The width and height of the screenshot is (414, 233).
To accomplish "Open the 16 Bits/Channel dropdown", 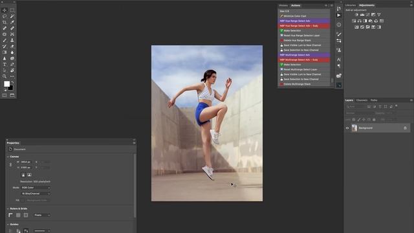I will tap(36, 194).
